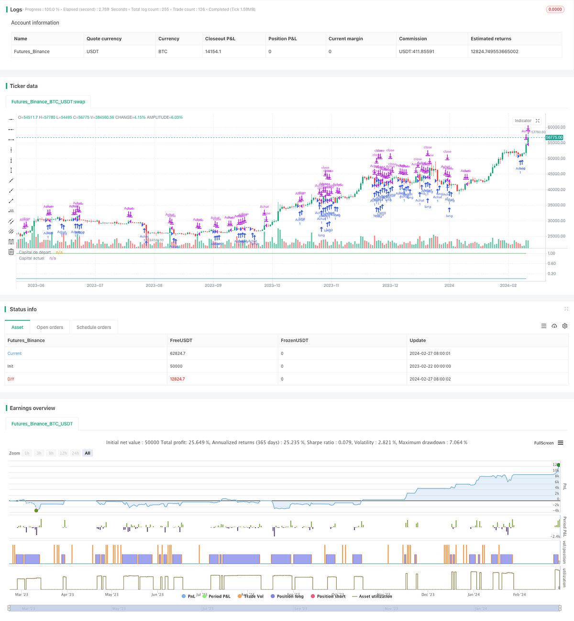The width and height of the screenshot is (574, 621).
Task: Click the 0.0000 badge in the Logs header
Action: point(555,9)
